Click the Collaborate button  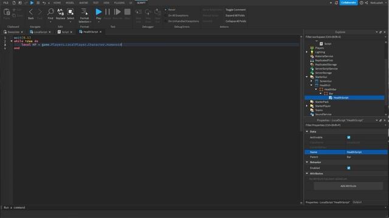click(x=348, y=2)
